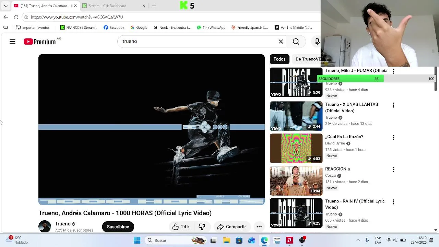Click the main video player
Screen dimensions: 439x247
coord(152,130)
